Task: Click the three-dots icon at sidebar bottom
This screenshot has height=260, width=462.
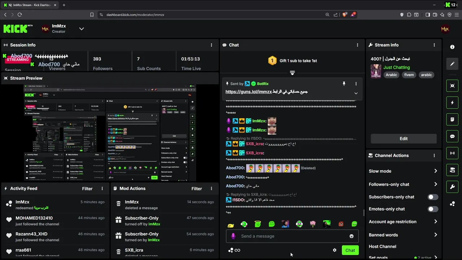Action: tap(452, 204)
